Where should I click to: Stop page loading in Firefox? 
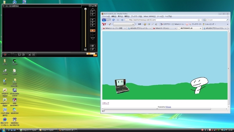click(x=118, y=20)
